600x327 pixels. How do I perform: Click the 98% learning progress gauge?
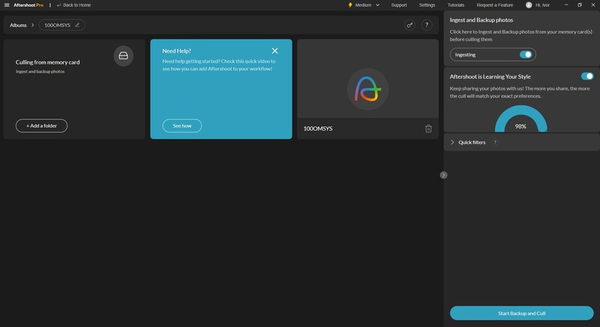point(520,119)
